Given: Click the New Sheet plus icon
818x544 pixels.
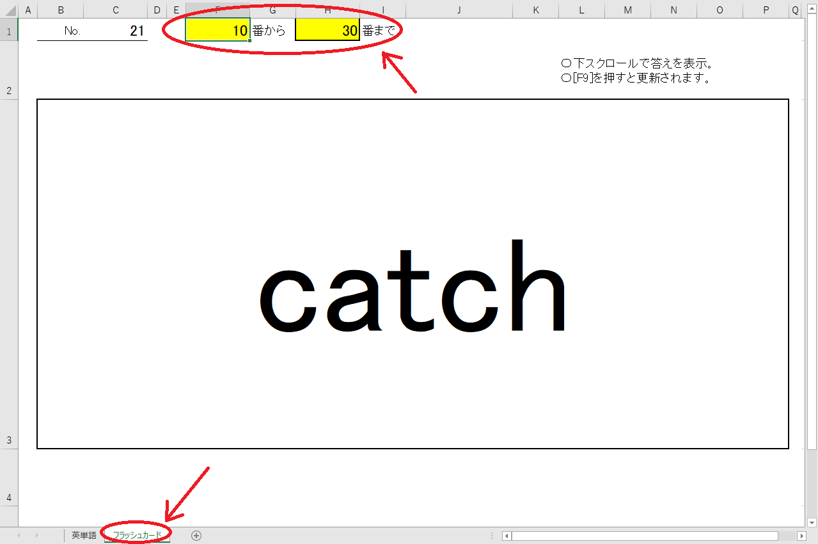Looking at the screenshot, I should (x=196, y=536).
